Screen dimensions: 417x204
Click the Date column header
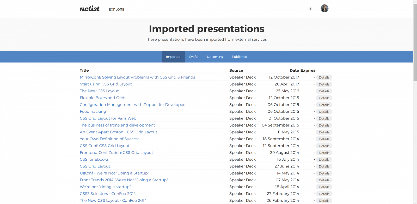click(294, 70)
